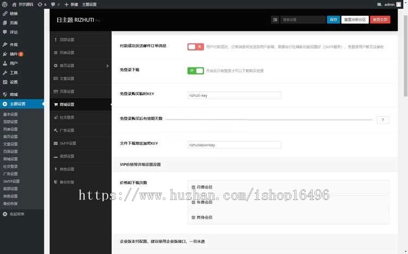Open 文章设置 in the black theme panel
Viewport: 408px width, 254px height.
(x=81, y=78)
